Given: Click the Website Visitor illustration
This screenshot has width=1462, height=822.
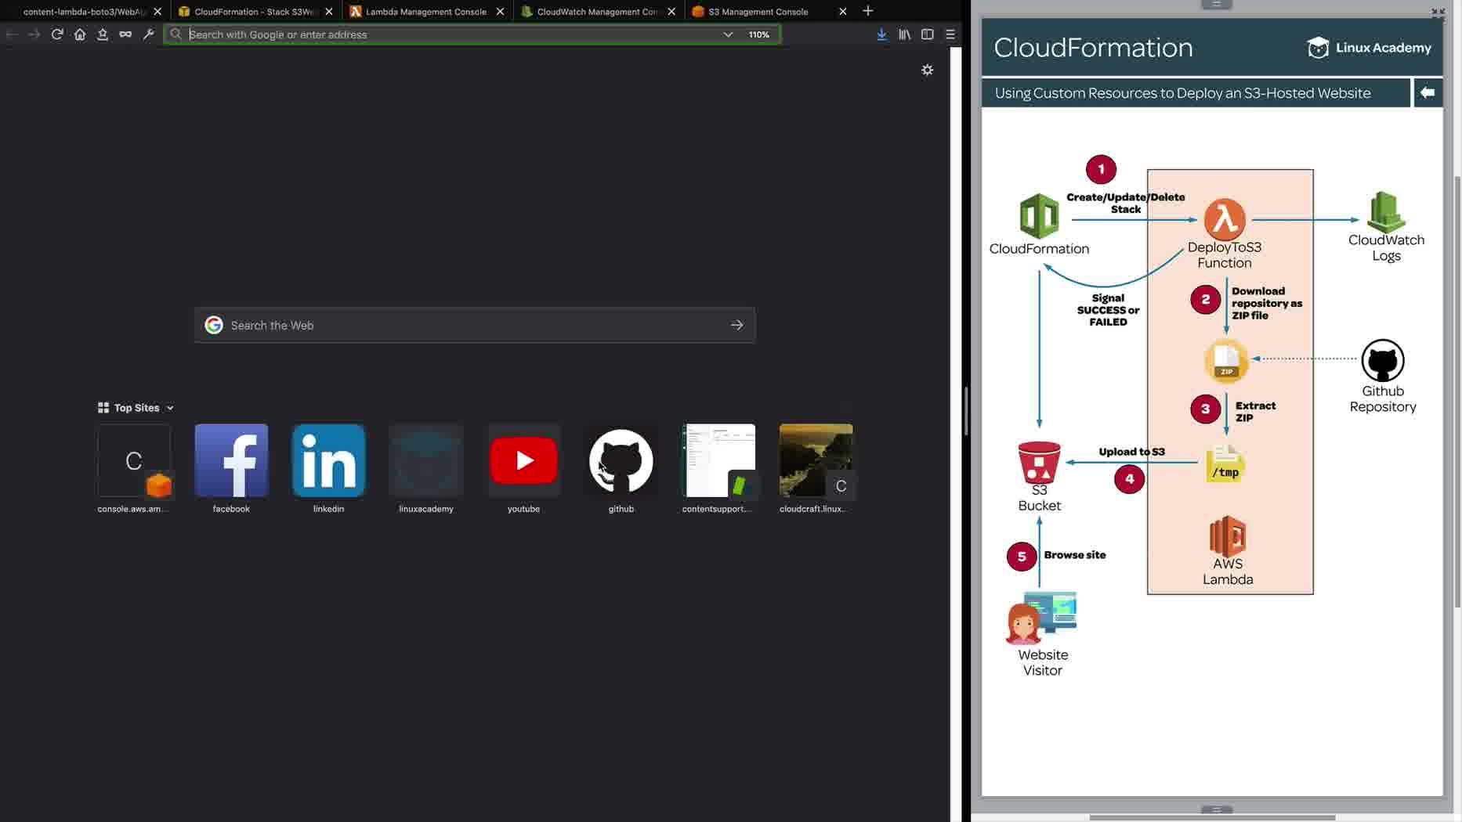Looking at the screenshot, I should point(1042,618).
